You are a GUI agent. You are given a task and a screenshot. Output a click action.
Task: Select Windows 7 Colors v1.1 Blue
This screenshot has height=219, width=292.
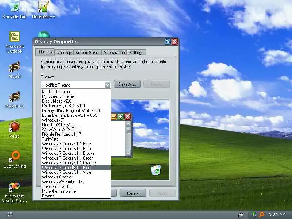click(x=76, y=149)
